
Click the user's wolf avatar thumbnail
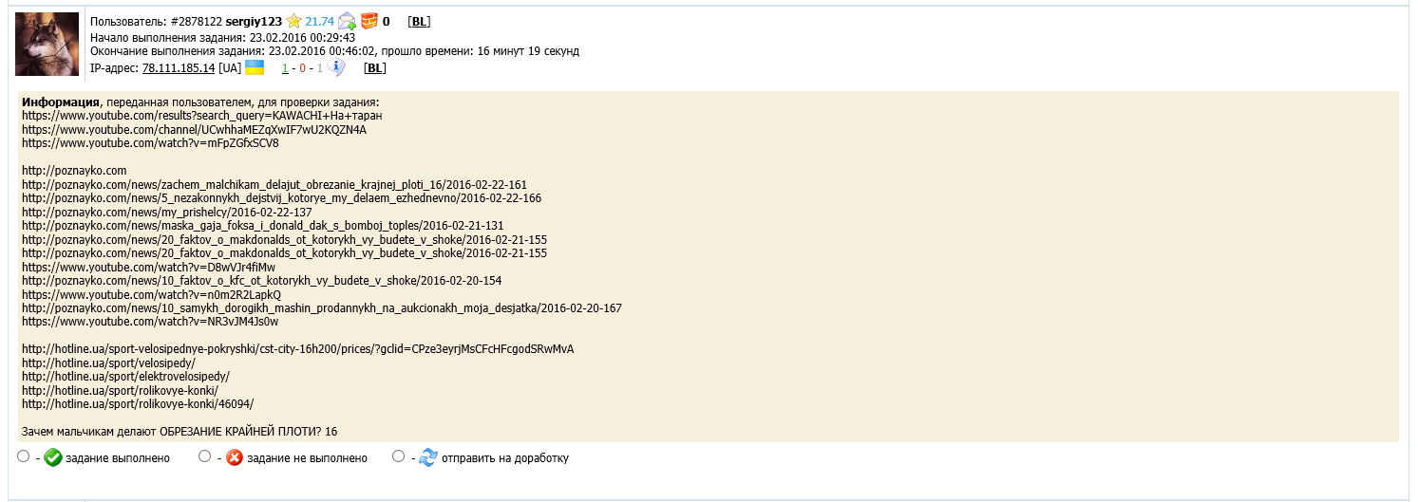pyautogui.click(x=47, y=44)
